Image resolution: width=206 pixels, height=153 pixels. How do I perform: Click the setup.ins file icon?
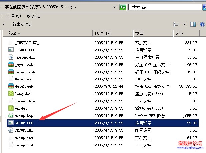[x=11, y=138]
